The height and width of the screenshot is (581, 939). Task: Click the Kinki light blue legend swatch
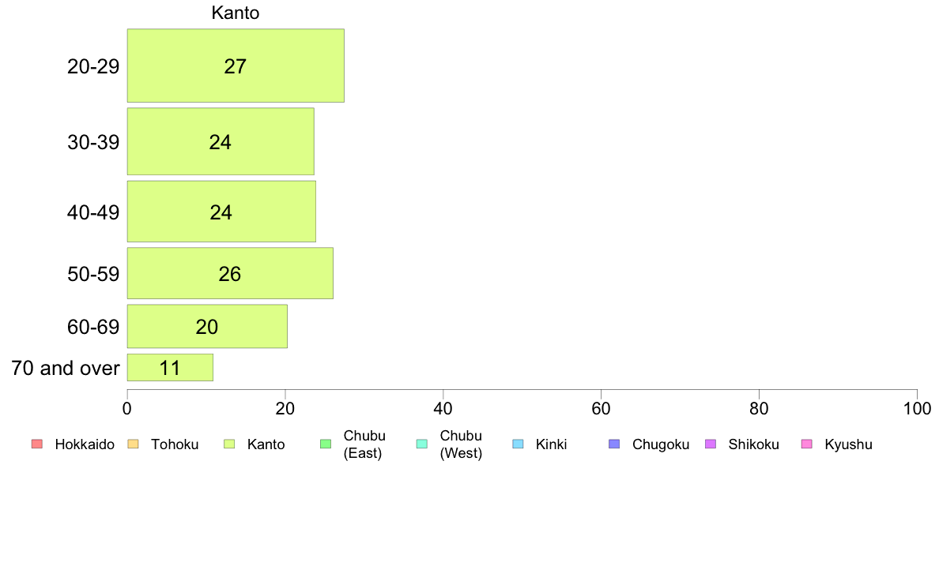coord(518,444)
